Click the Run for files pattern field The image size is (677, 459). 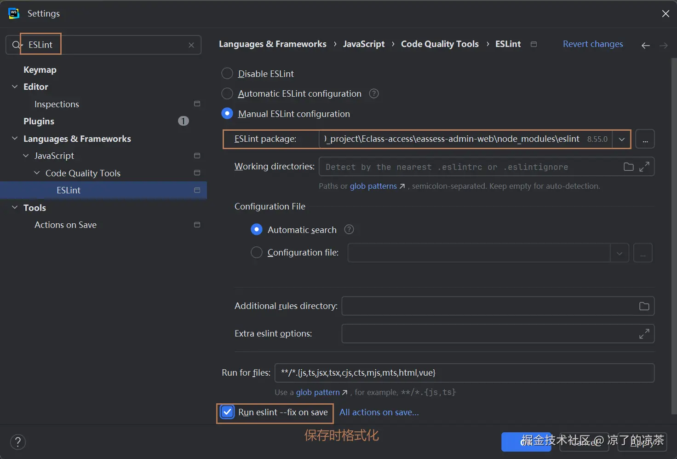click(x=465, y=373)
